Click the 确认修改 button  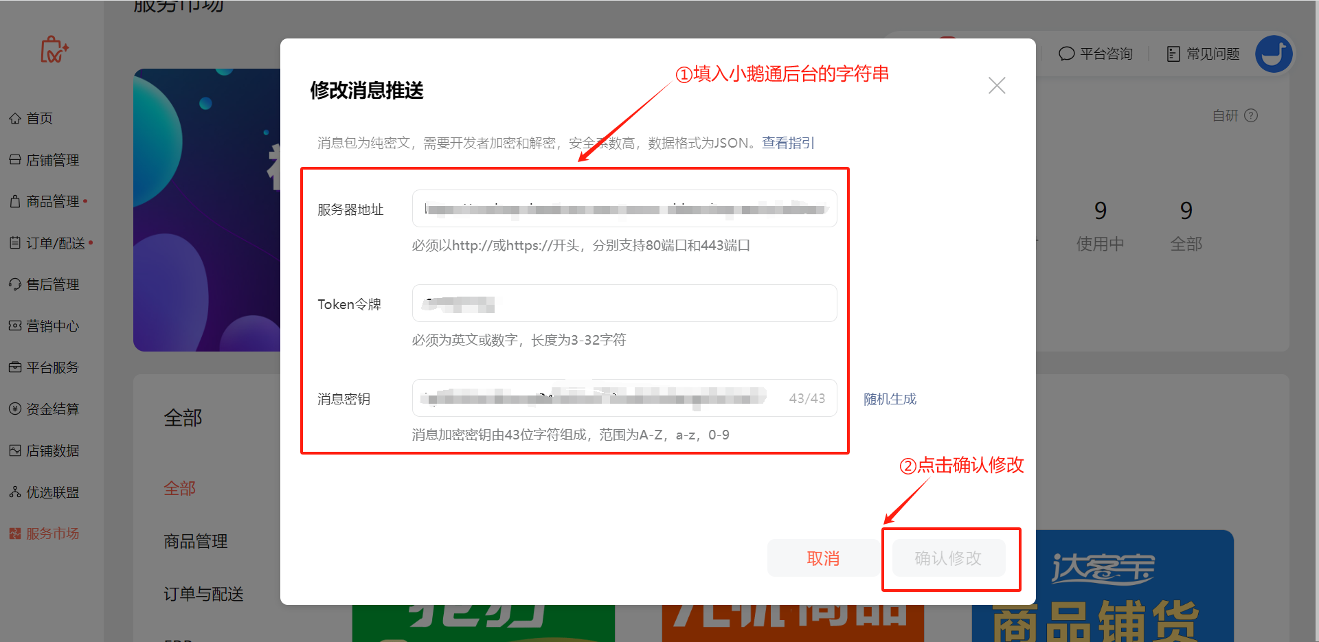(949, 558)
